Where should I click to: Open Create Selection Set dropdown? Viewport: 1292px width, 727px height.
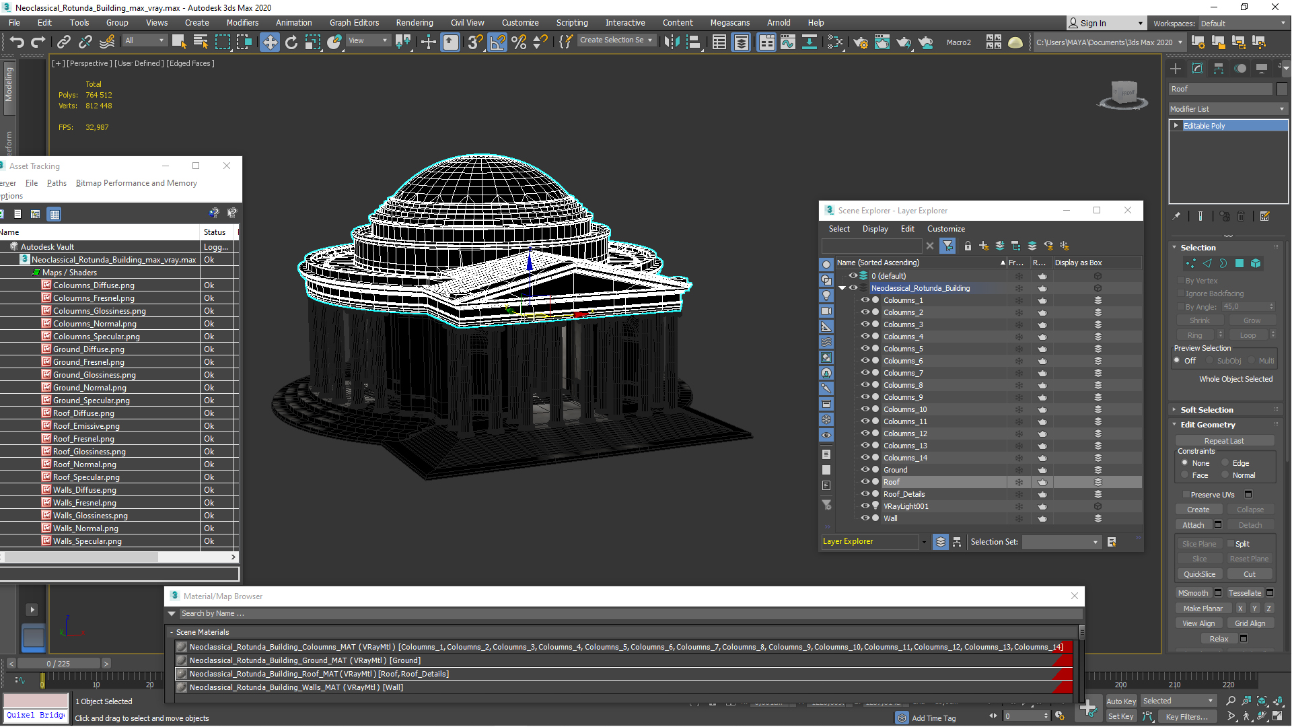click(x=616, y=40)
